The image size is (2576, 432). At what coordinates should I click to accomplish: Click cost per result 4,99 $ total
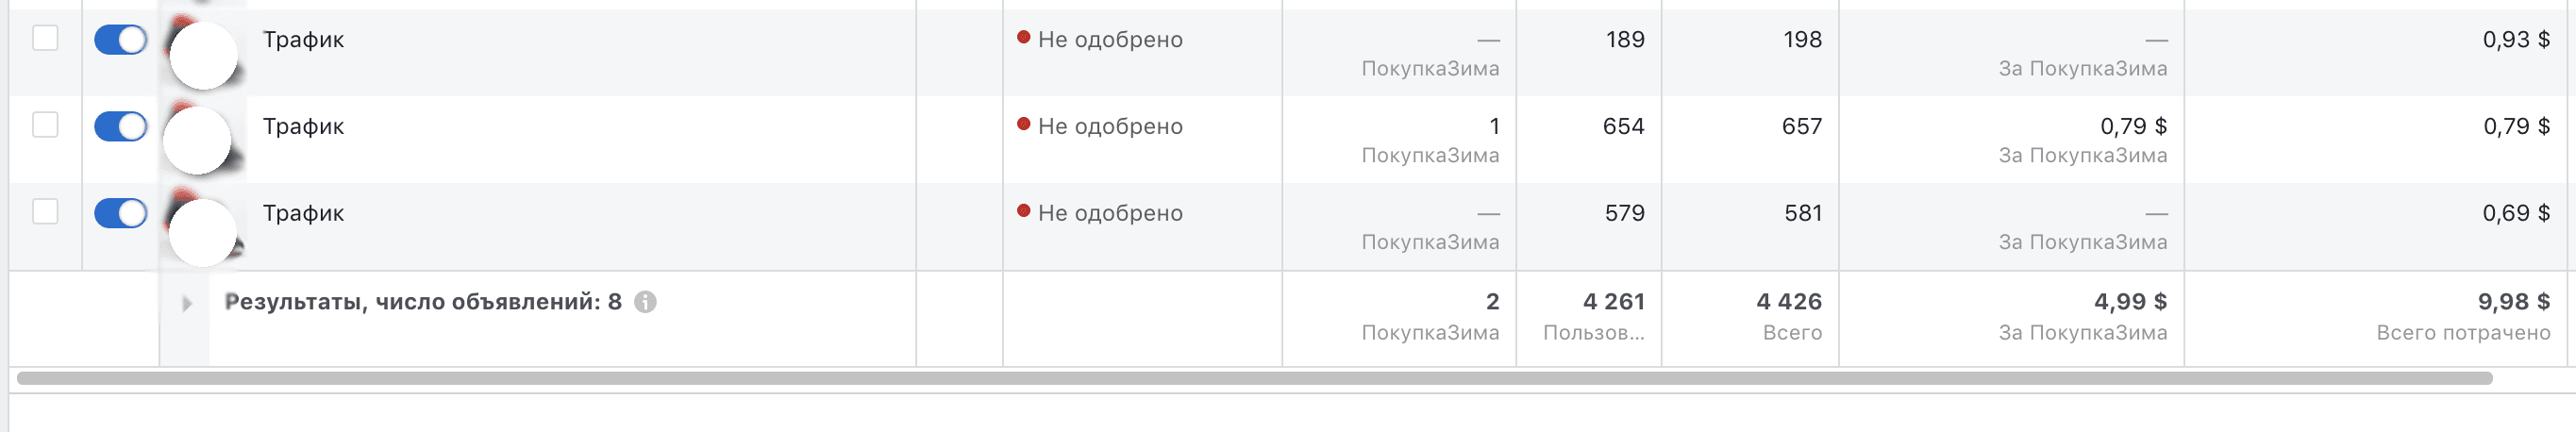pos(2130,302)
